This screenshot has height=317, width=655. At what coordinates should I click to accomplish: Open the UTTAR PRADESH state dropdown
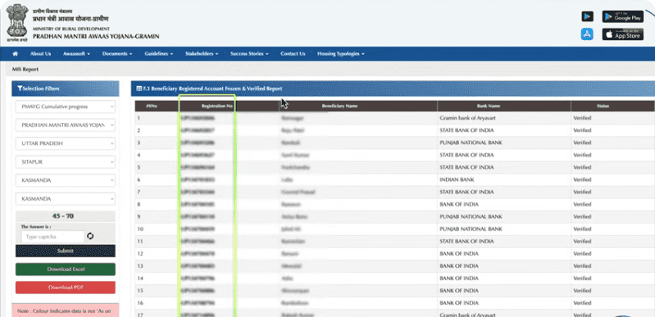(x=66, y=143)
